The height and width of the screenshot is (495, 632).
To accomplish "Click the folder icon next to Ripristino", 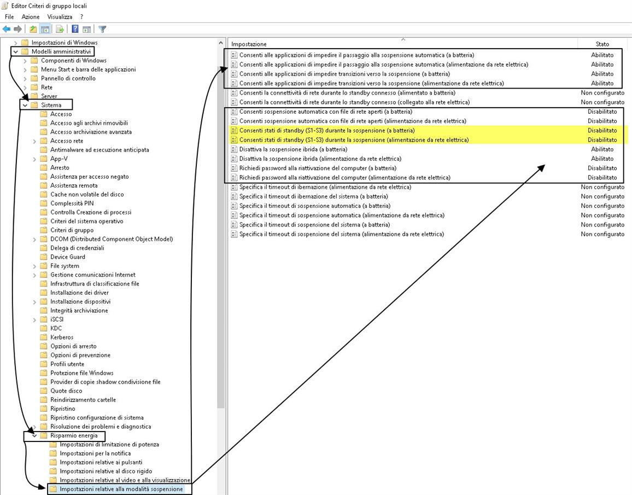I will pyautogui.click(x=44, y=409).
